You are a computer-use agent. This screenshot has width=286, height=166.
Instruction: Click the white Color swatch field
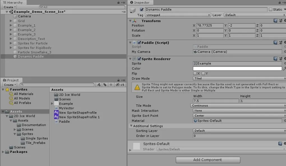(237, 68)
